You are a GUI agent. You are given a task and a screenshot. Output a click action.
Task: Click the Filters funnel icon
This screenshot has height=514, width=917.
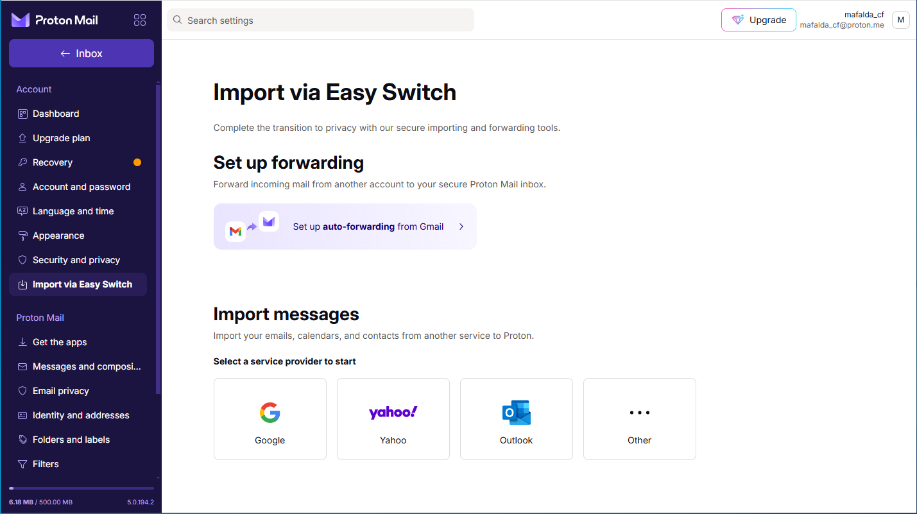(22, 464)
